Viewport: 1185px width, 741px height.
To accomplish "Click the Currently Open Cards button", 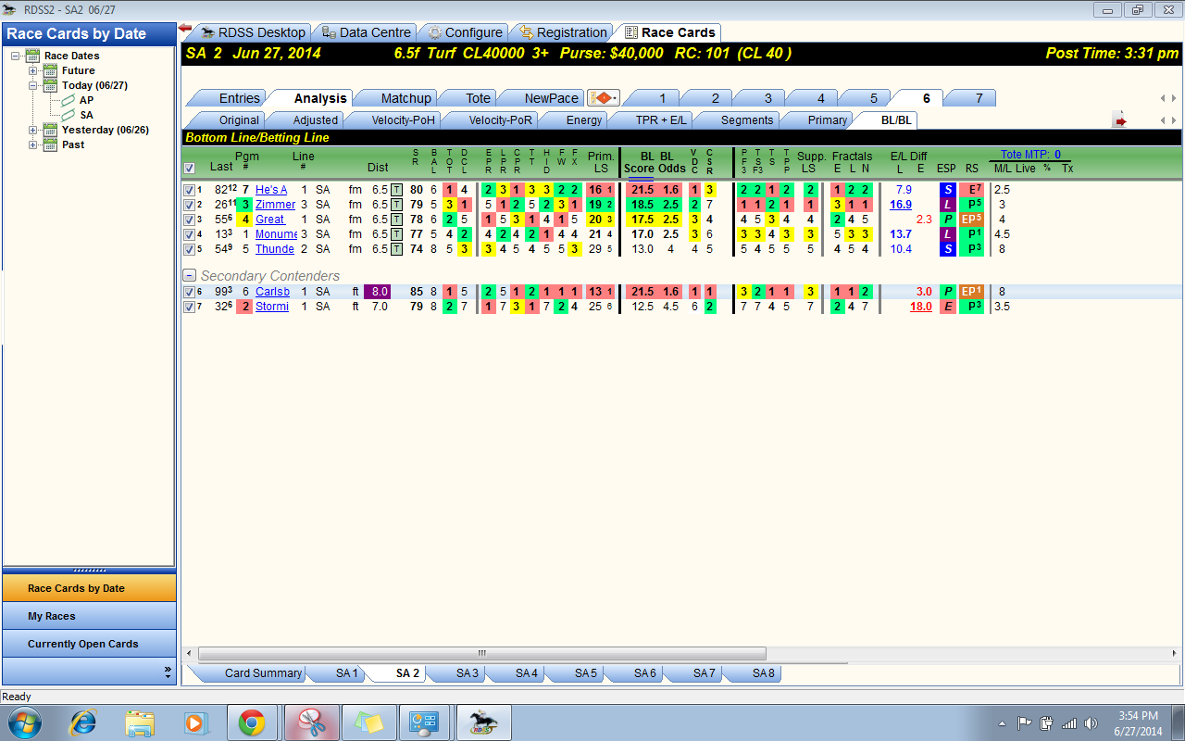I will tap(89, 644).
